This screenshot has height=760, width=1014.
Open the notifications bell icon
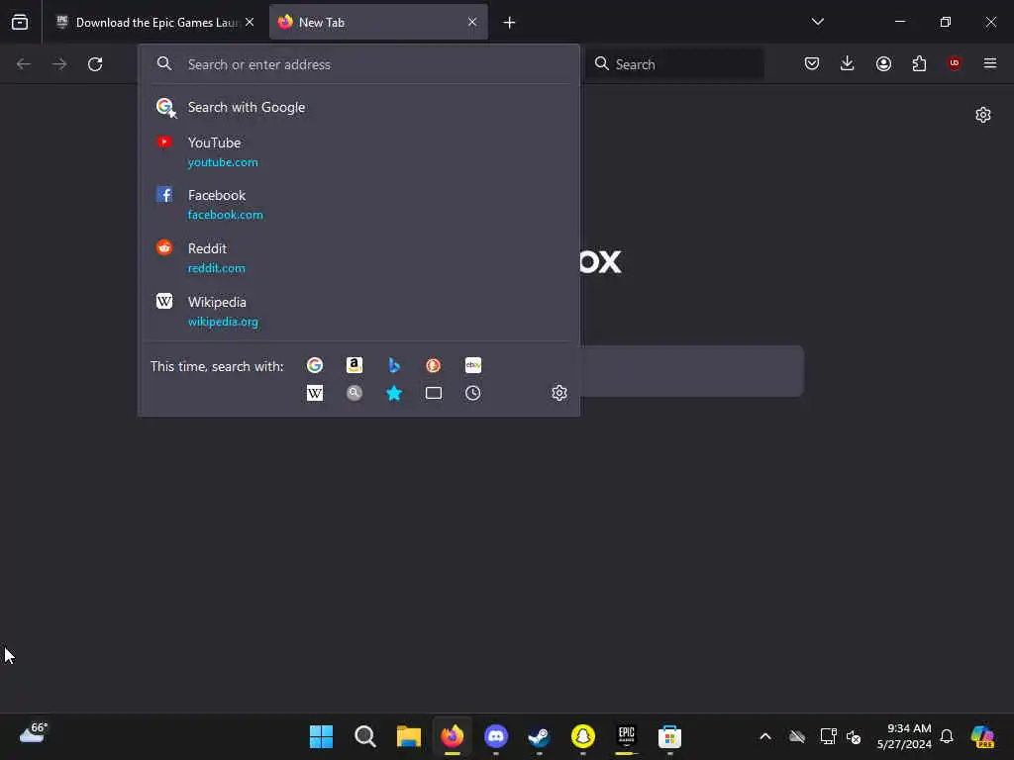click(x=947, y=736)
